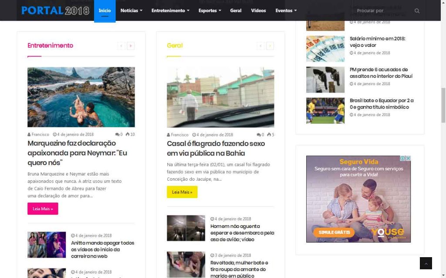Go to previous Geral slide

click(260, 46)
